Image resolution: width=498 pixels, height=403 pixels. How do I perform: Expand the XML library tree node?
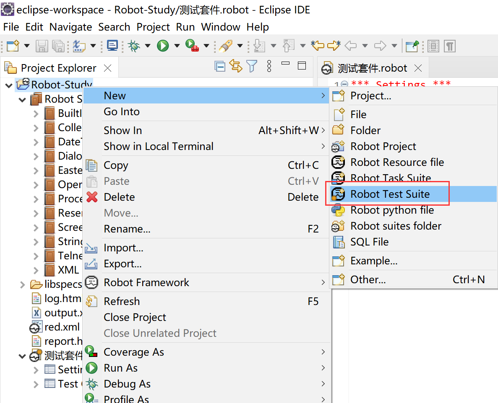tap(36, 271)
